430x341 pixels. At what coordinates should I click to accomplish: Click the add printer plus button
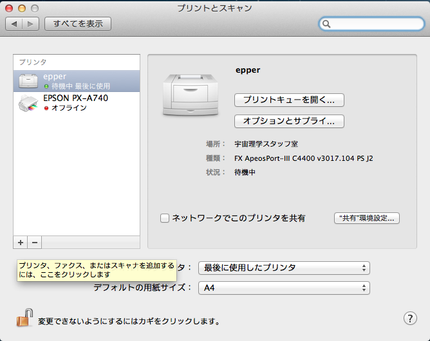(21, 243)
